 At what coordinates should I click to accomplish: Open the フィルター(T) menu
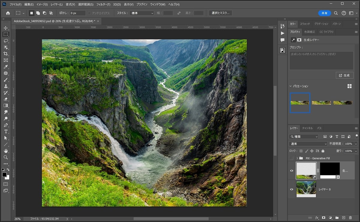coord(103,4)
